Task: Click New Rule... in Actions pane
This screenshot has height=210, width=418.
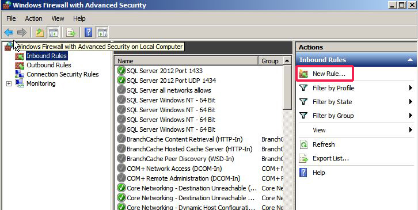Action: [x=329, y=74]
